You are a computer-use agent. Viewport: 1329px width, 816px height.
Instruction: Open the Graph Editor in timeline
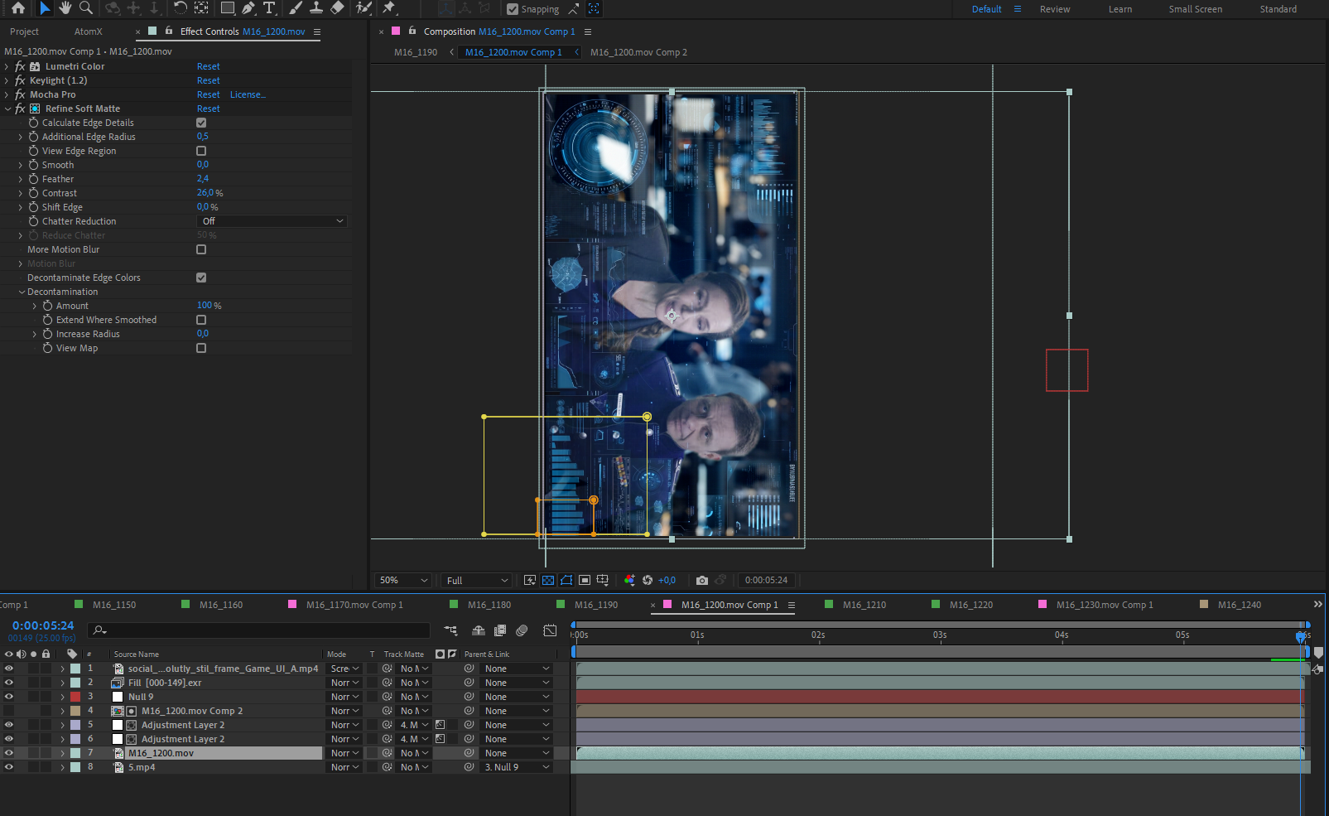pyautogui.click(x=550, y=630)
